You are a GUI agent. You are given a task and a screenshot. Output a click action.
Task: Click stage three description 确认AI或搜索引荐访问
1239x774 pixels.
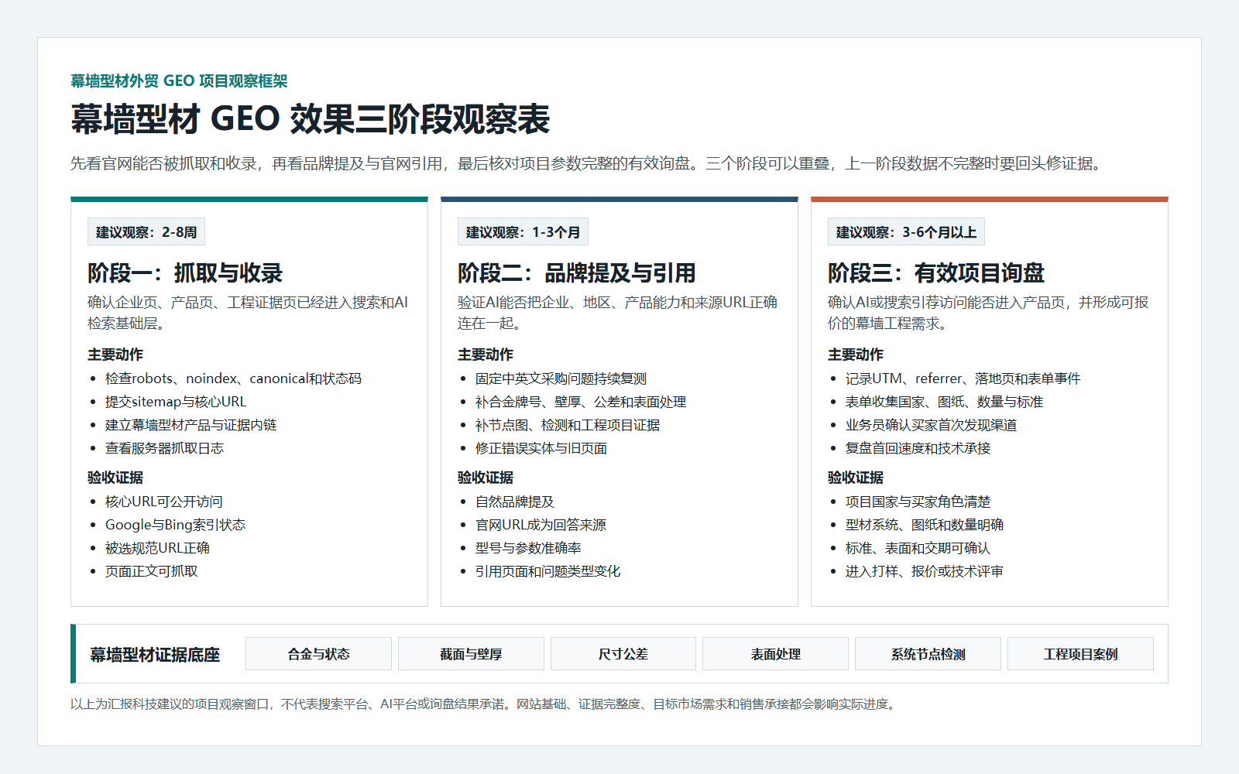coord(988,313)
